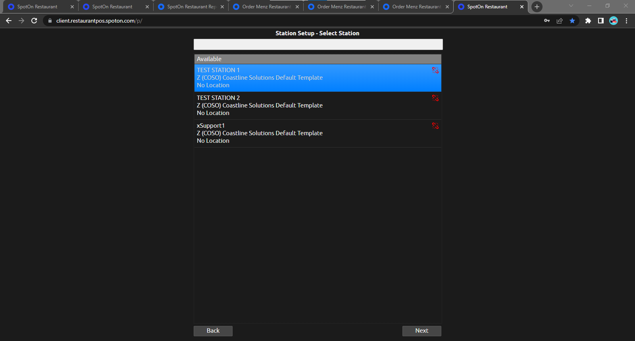Reload the page

[x=34, y=21]
